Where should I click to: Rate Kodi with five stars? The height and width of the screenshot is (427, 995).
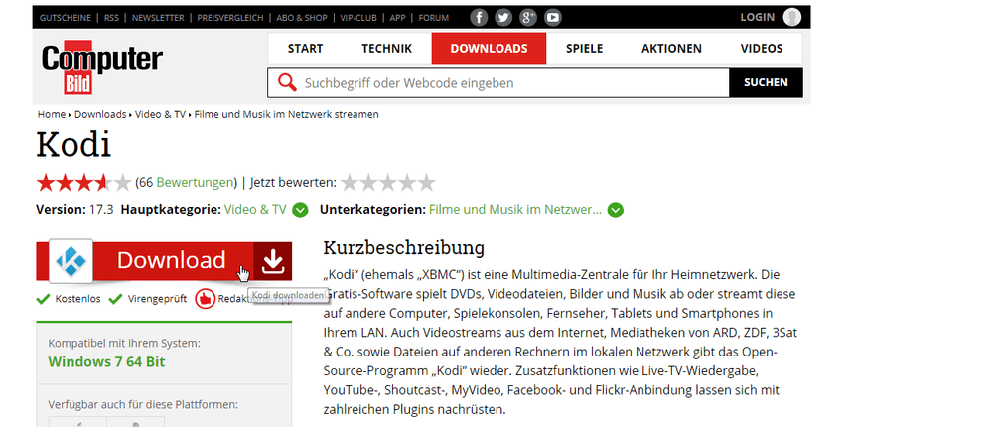coord(426,182)
